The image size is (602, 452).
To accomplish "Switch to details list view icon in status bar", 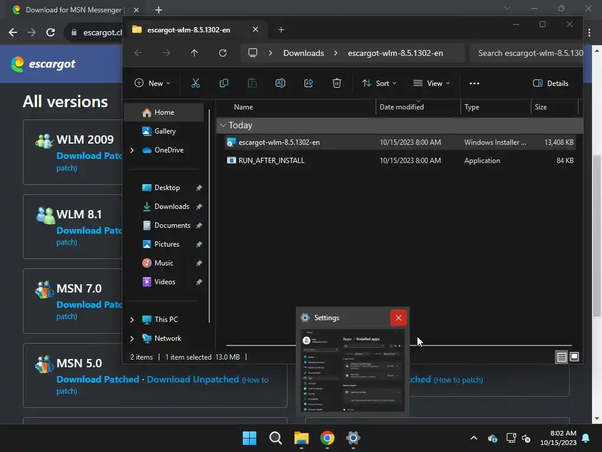I will (561, 357).
